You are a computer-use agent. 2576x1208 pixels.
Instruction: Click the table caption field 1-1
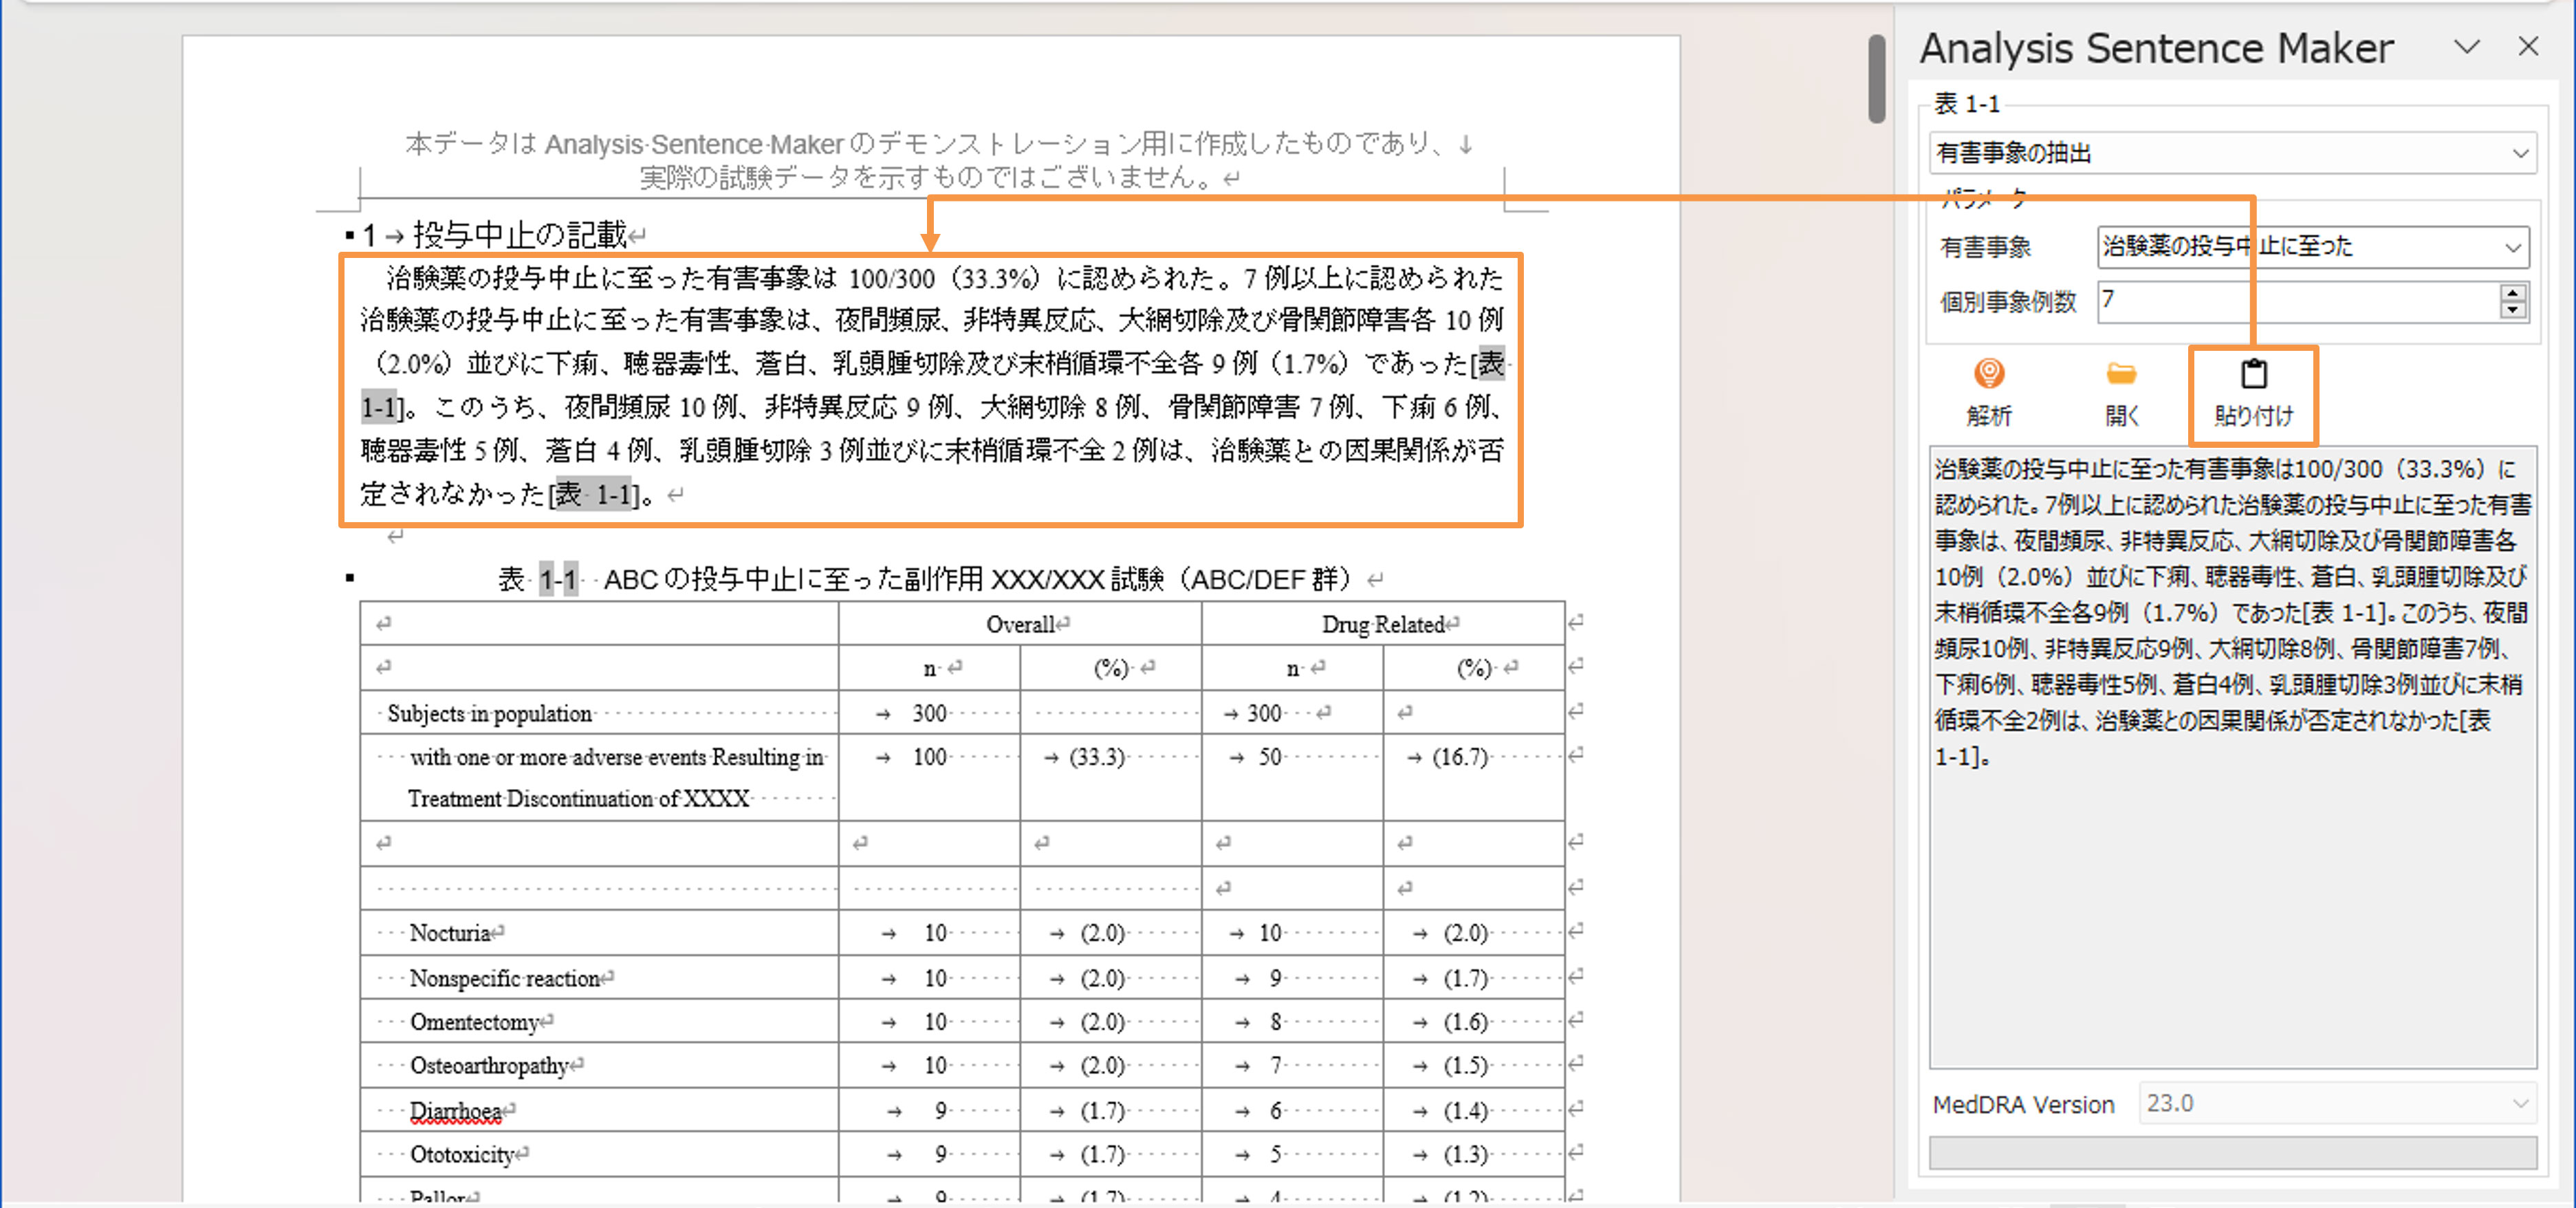point(558,579)
